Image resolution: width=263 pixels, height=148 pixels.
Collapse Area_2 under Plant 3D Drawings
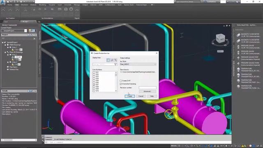pyautogui.click(x=8, y=62)
